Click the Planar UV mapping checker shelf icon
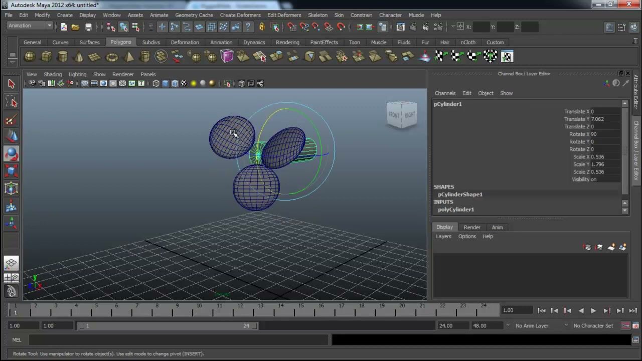 [x=440, y=57]
